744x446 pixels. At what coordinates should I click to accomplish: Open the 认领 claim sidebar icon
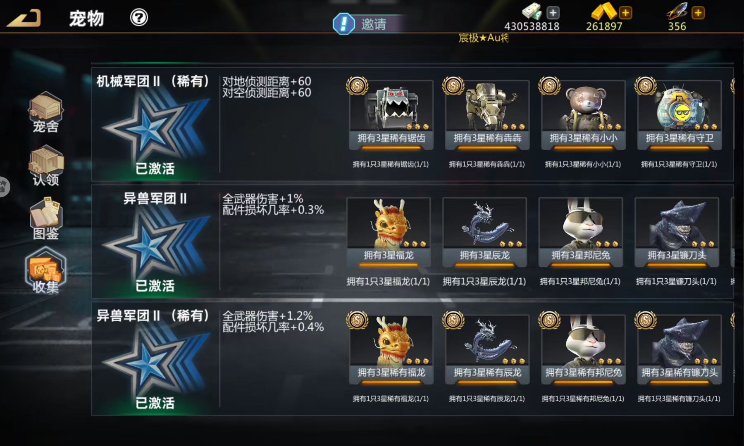pyautogui.click(x=45, y=166)
